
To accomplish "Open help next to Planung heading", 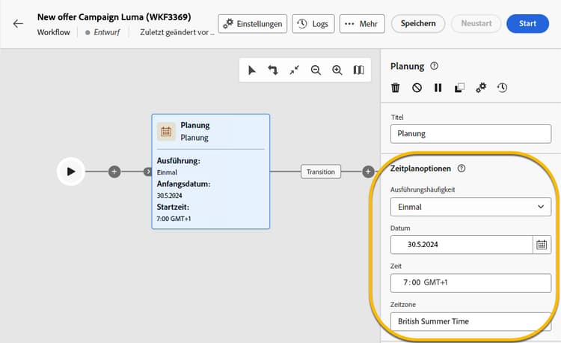I will 434,66.
